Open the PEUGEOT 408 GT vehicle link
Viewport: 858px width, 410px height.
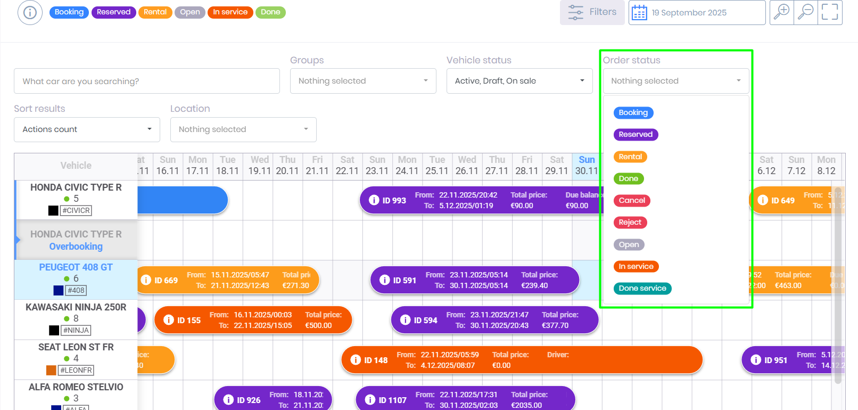pos(76,267)
